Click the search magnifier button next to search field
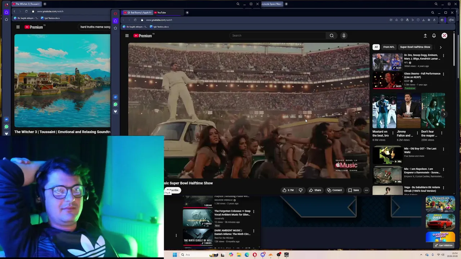The width and height of the screenshot is (461, 259). click(332, 36)
